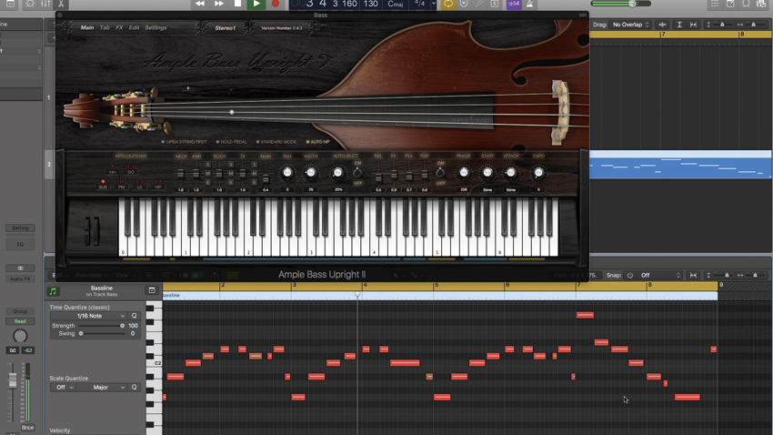Click the piano roll view toggle next to Bassline
This screenshot has width=773, height=435.
coord(152,290)
